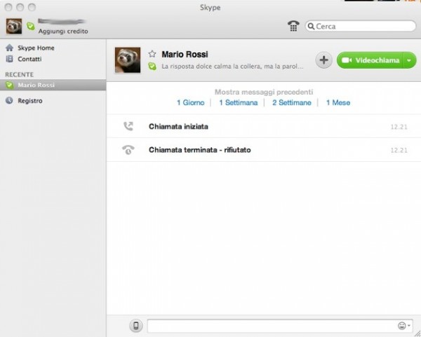
Task: Click Chiamata terminata - rifiutato entry
Action: (x=264, y=150)
